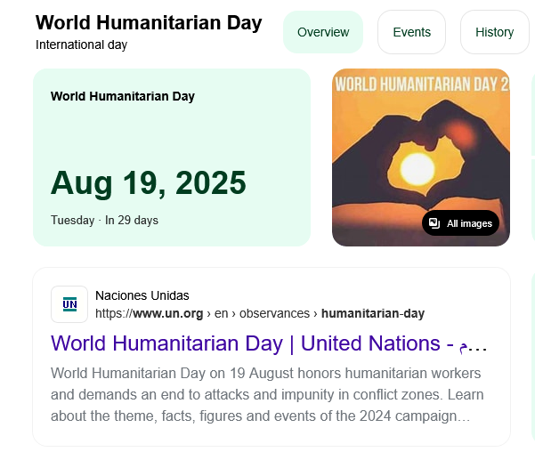Viewport: 535px width, 452px height.
Task: Open the Events tab
Action: pos(411,32)
